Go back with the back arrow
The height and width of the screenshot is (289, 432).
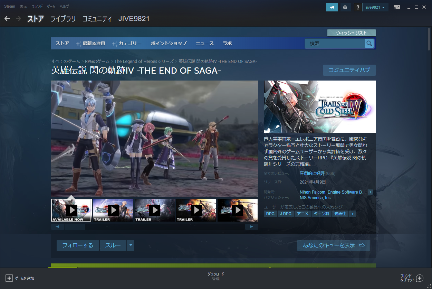[x=7, y=18]
